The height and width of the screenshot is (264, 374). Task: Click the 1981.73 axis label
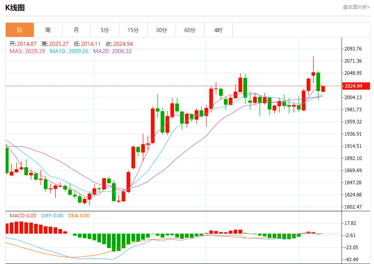353,110
